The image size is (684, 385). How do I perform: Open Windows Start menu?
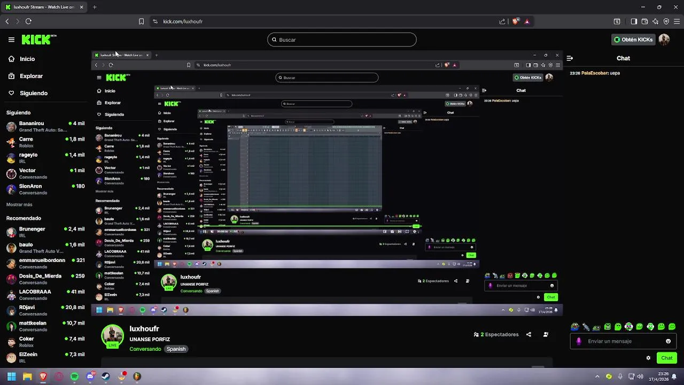[11, 376]
